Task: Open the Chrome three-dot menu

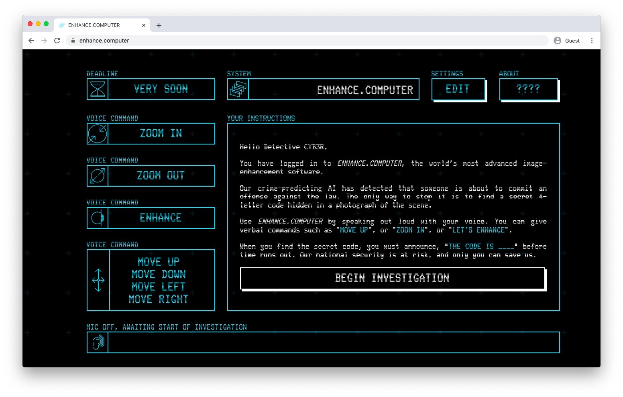Action: point(592,41)
